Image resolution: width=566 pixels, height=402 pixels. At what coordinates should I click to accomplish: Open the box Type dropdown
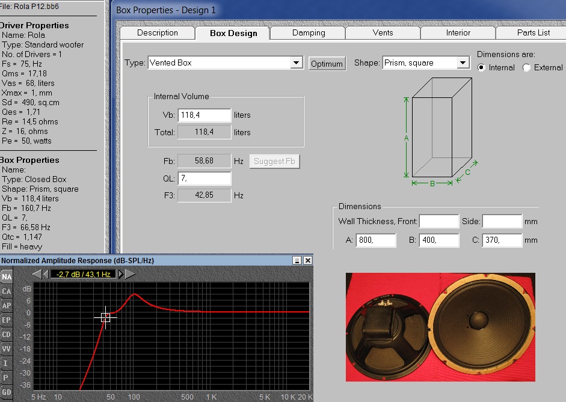coord(296,62)
